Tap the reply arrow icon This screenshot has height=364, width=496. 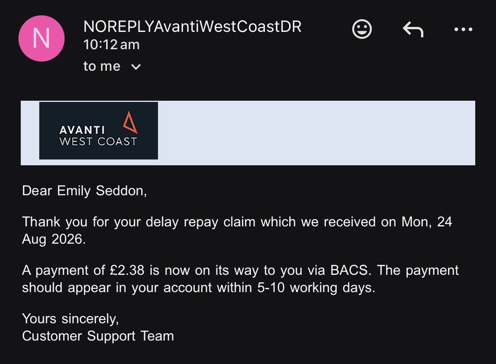(413, 29)
